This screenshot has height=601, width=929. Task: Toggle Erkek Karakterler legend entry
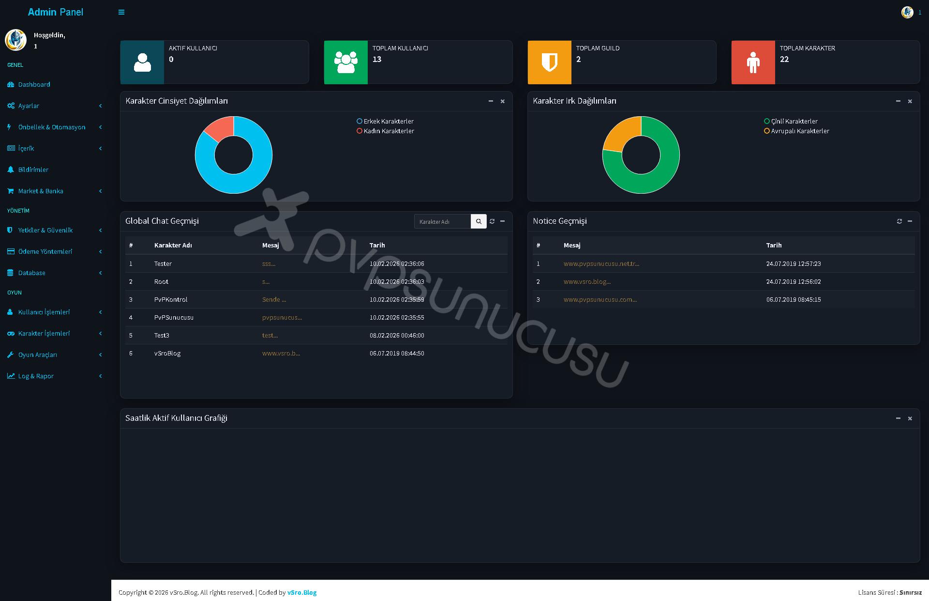385,122
